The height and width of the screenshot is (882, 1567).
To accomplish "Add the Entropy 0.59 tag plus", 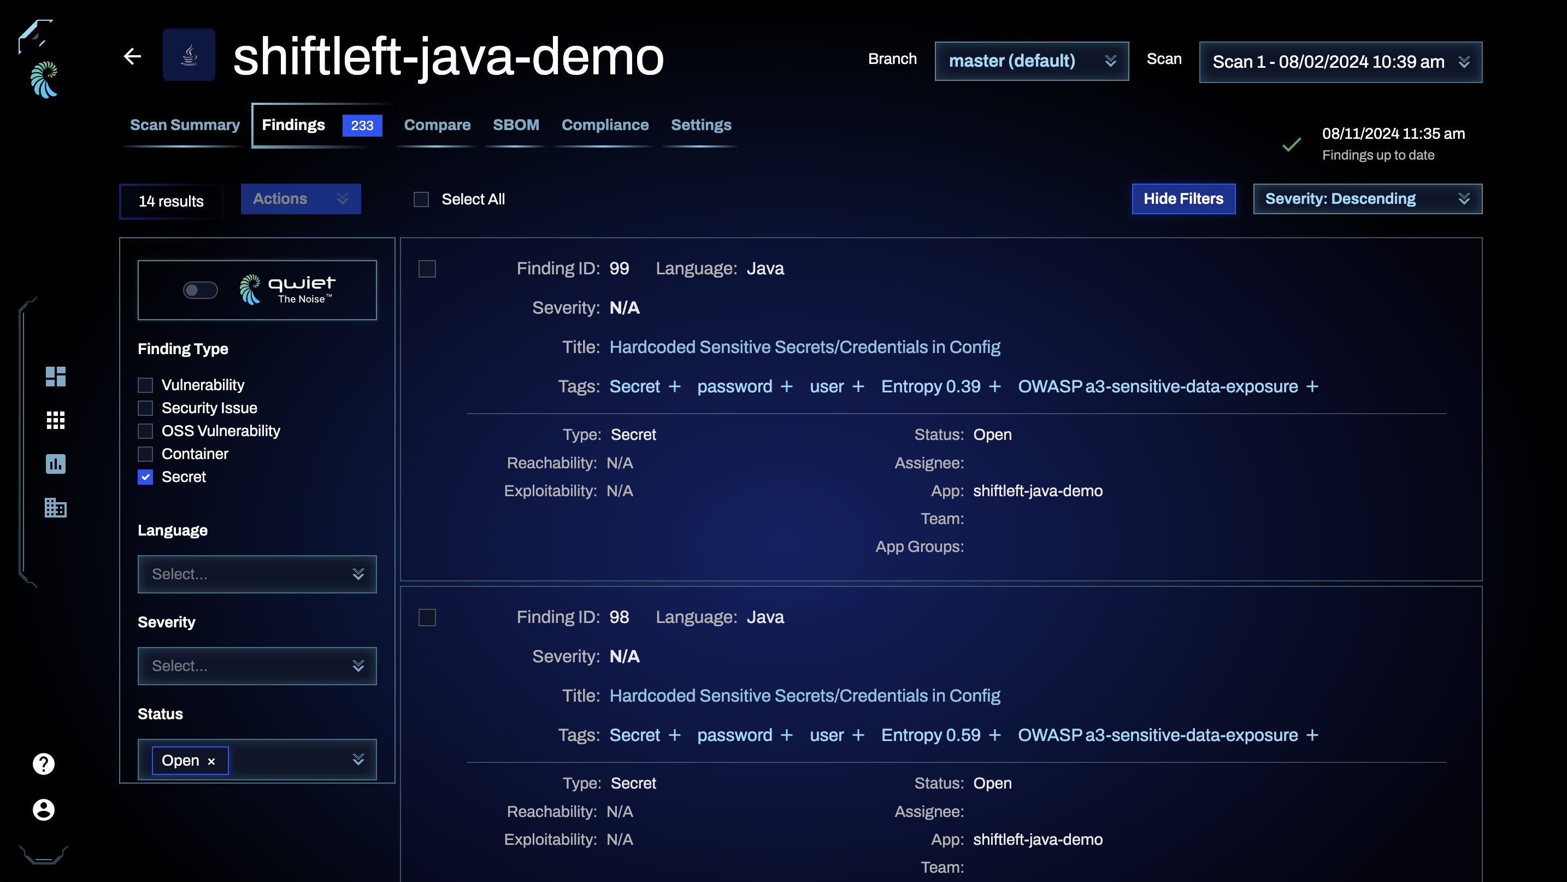I will (x=995, y=736).
